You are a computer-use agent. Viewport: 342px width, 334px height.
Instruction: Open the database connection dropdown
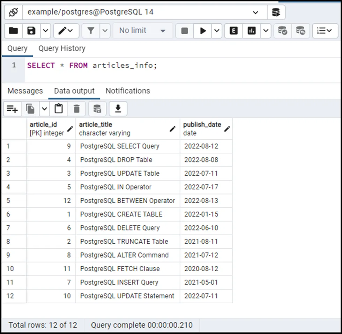point(255,12)
